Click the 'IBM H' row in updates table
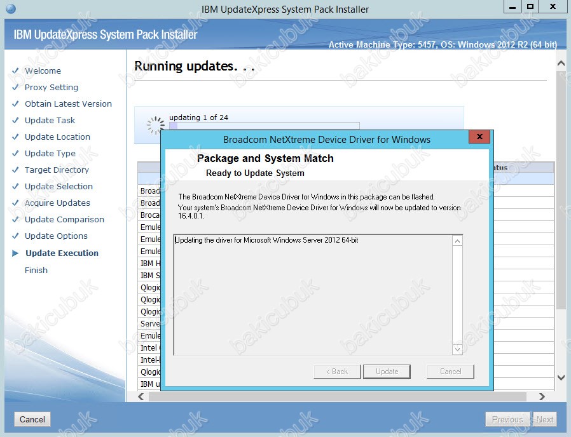571x437 pixels. (x=149, y=263)
